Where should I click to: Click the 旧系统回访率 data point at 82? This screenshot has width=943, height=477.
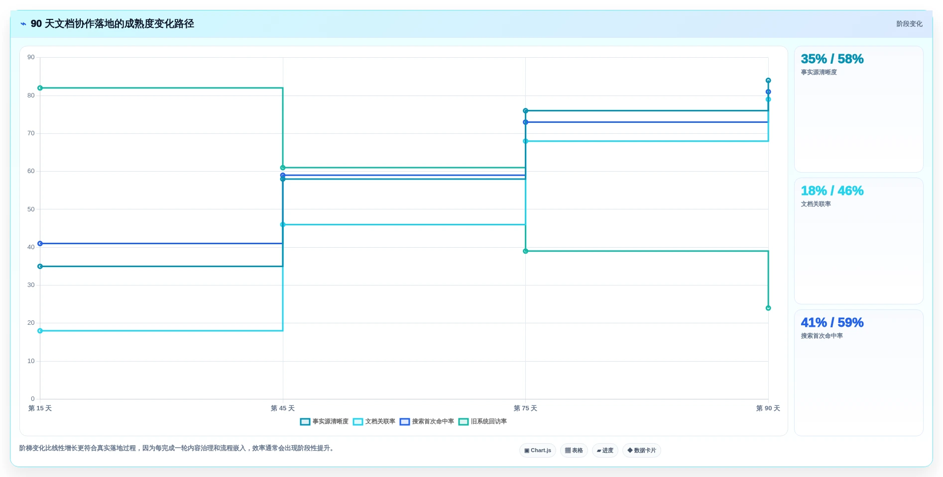(x=40, y=88)
